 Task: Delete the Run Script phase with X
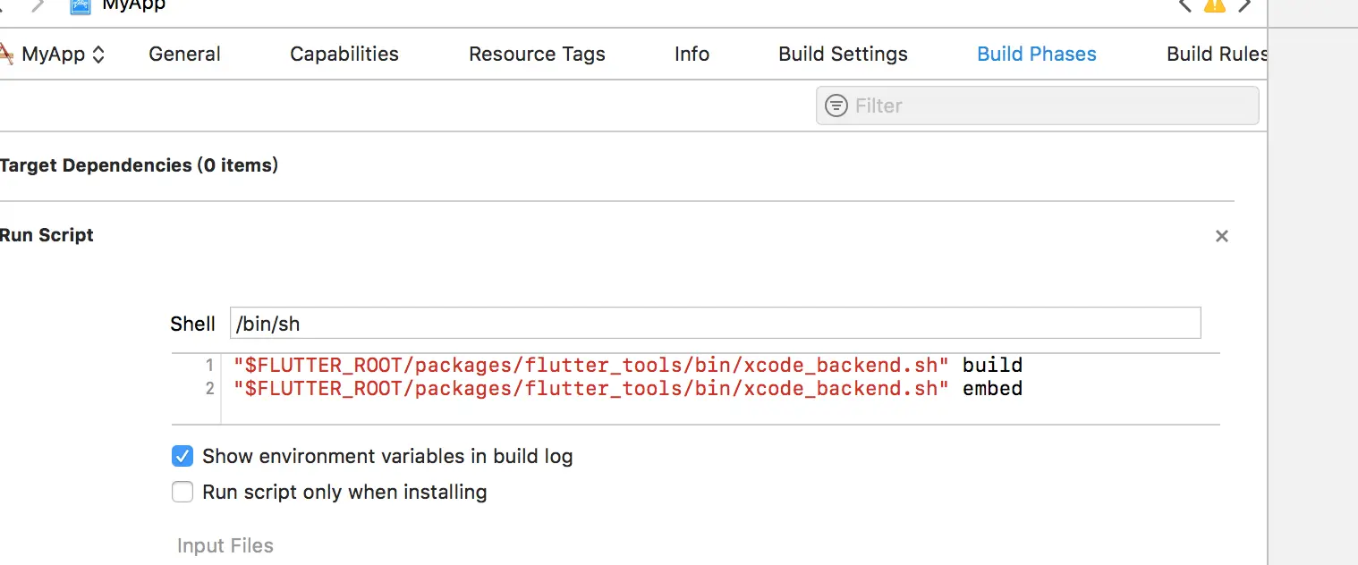(1221, 236)
